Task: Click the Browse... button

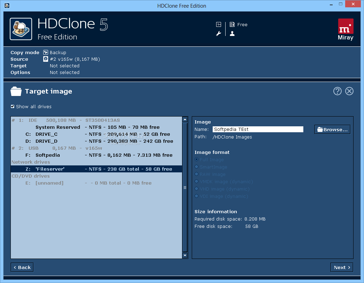Action: (332, 129)
